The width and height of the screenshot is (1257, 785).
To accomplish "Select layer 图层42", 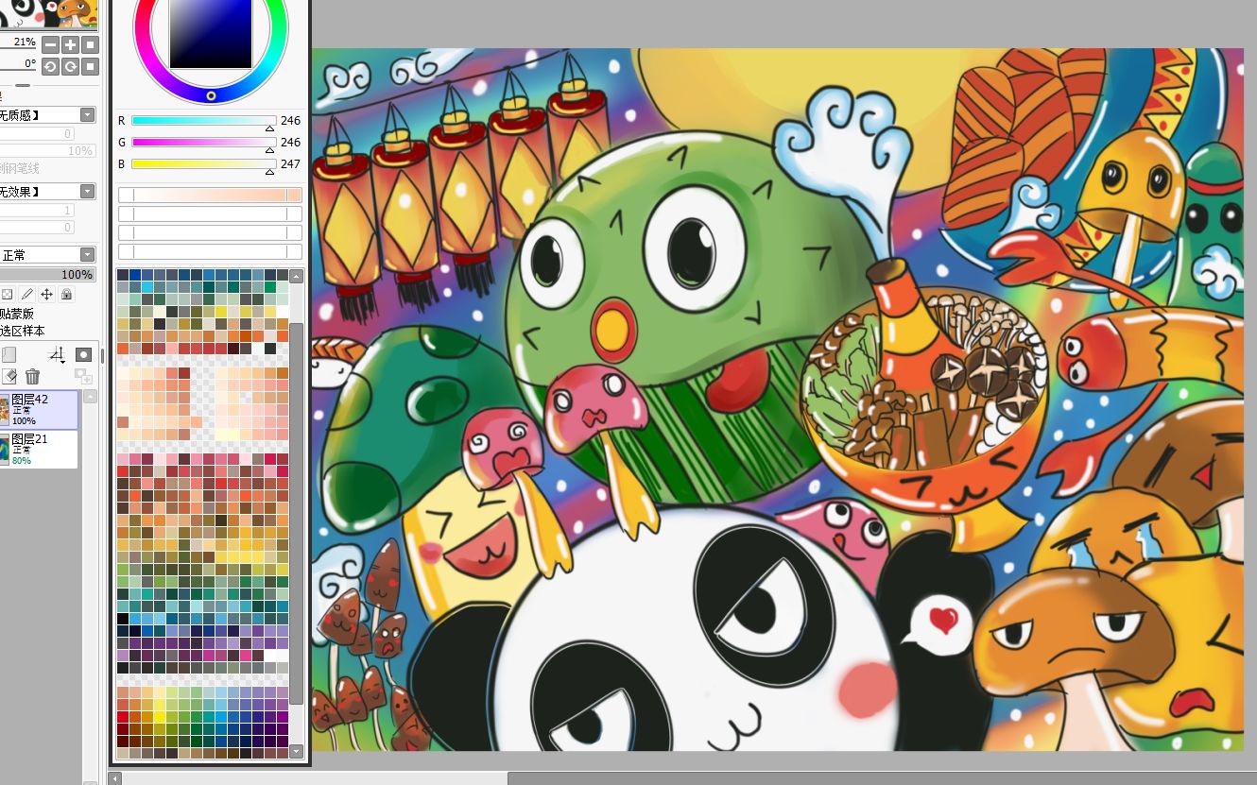I will [40, 410].
